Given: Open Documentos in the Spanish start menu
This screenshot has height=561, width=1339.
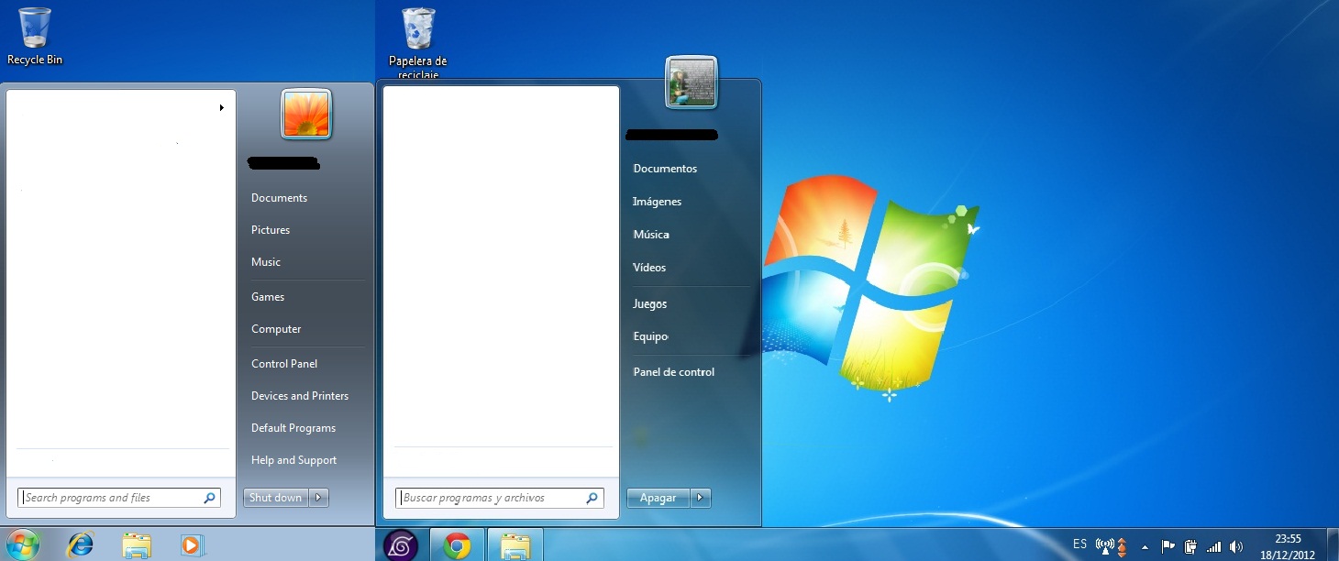Looking at the screenshot, I should tap(665, 169).
